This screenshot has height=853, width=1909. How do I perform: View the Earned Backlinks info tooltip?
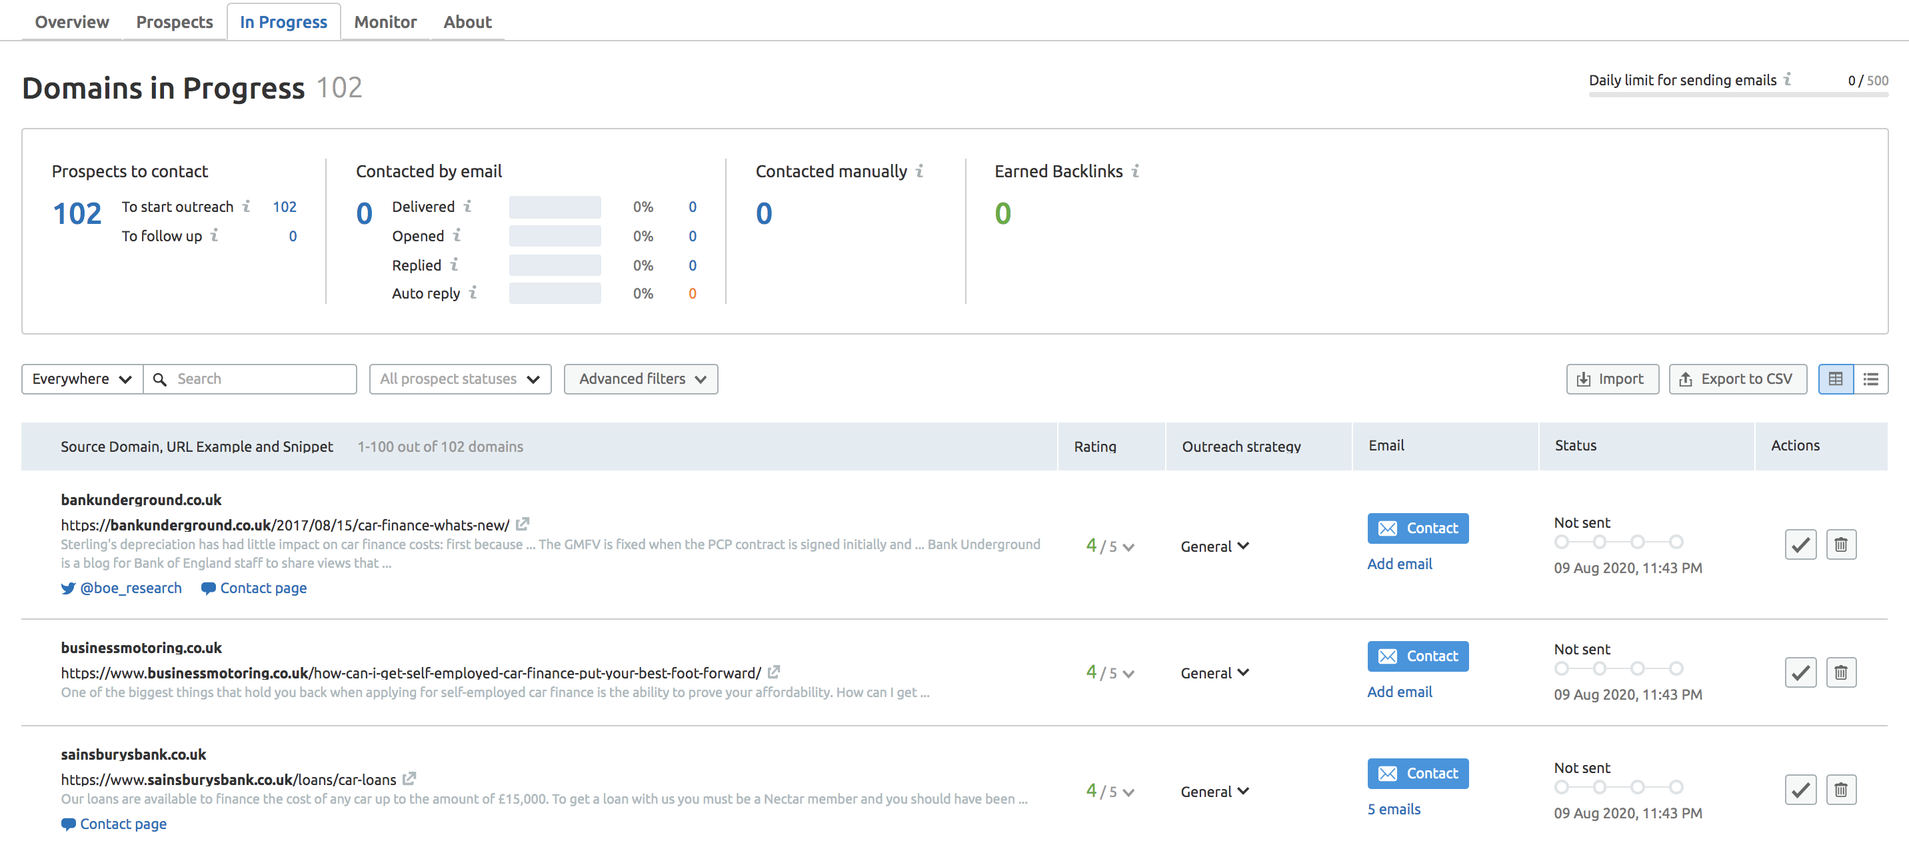[x=1136, y=171]
